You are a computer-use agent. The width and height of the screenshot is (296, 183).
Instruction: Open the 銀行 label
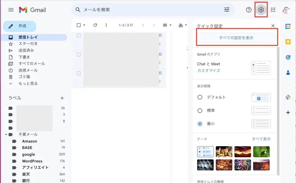[x=26, y=181]
